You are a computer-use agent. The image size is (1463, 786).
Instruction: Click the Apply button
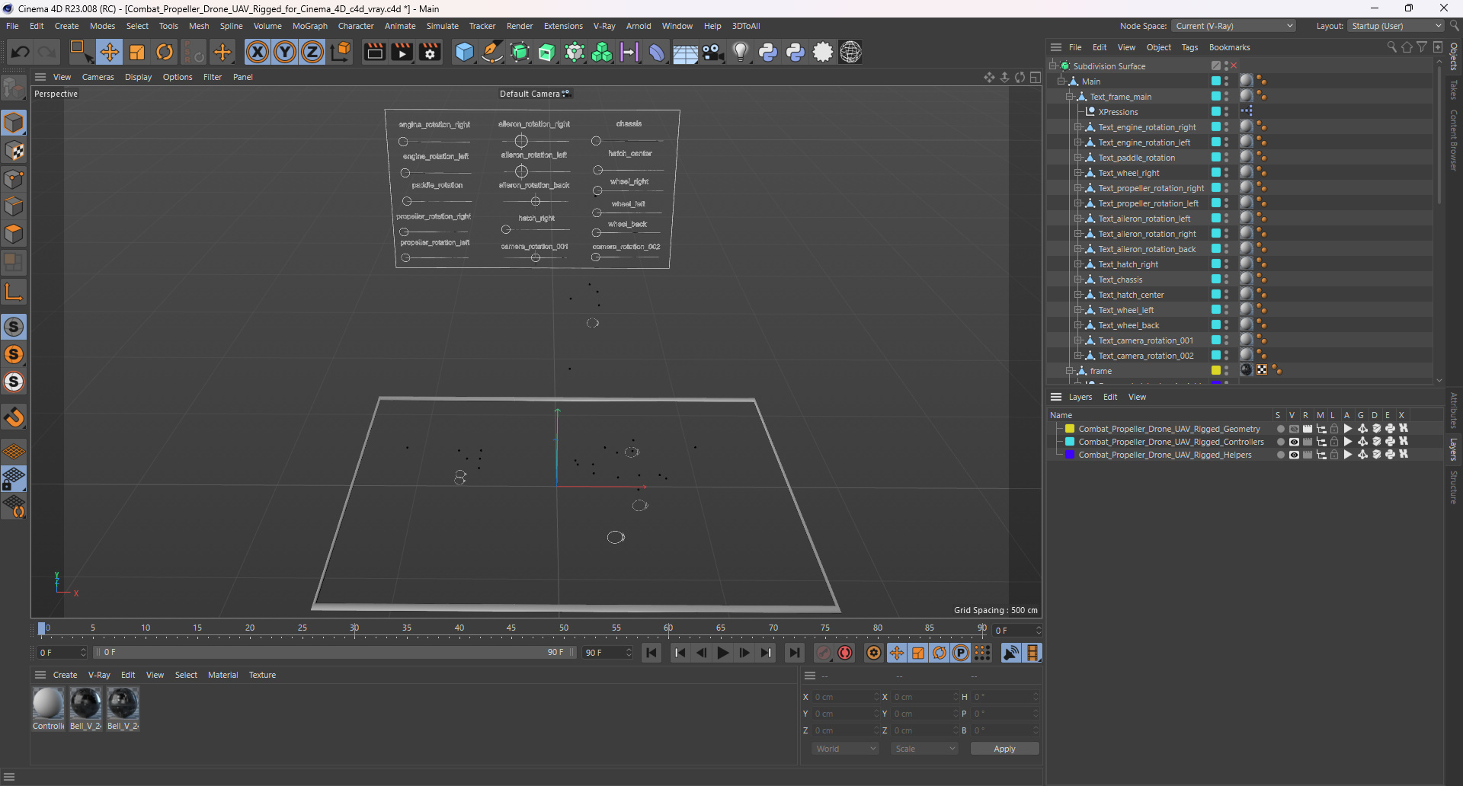tap(1004, 749)
